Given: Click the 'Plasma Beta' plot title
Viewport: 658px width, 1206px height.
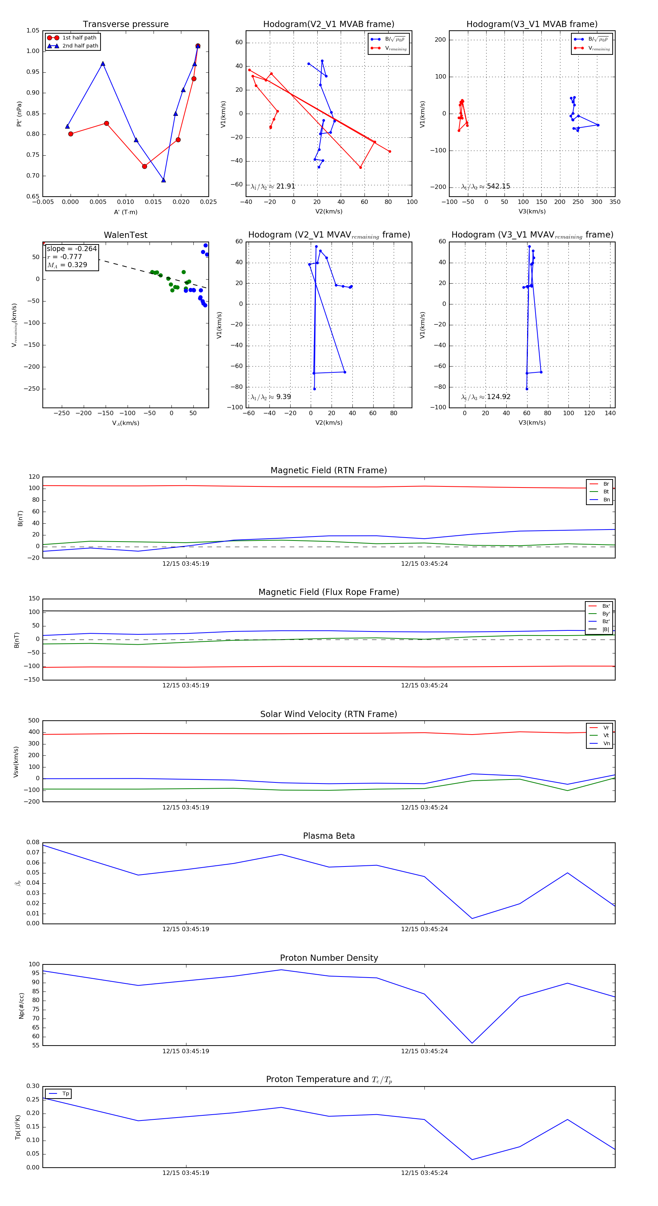Looking at the screenshot, I should [x=329, y=836].
